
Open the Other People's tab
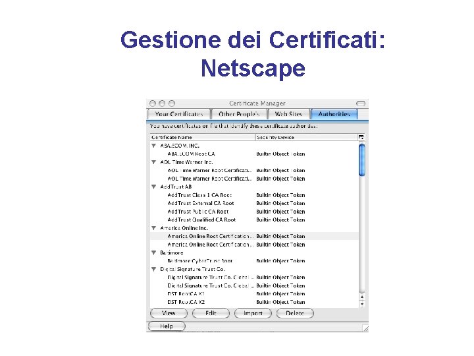point(239,114)
